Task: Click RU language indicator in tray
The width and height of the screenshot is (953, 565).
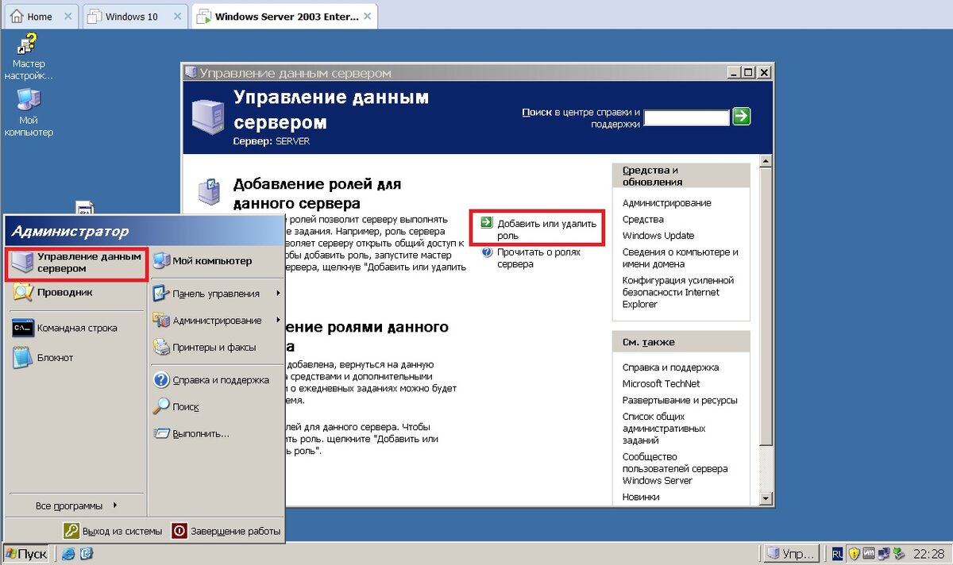Action: click(838, 553)
